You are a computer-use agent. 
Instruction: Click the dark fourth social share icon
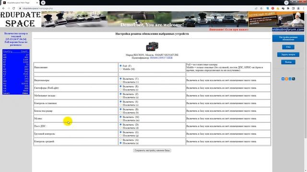[x=294, y=79]
